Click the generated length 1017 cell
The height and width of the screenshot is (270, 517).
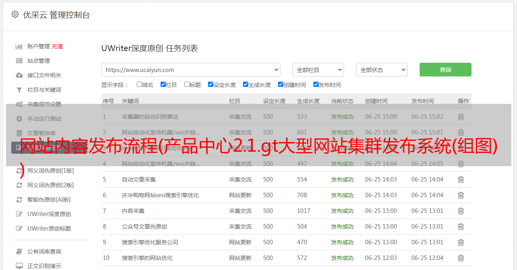coord(304,211)
